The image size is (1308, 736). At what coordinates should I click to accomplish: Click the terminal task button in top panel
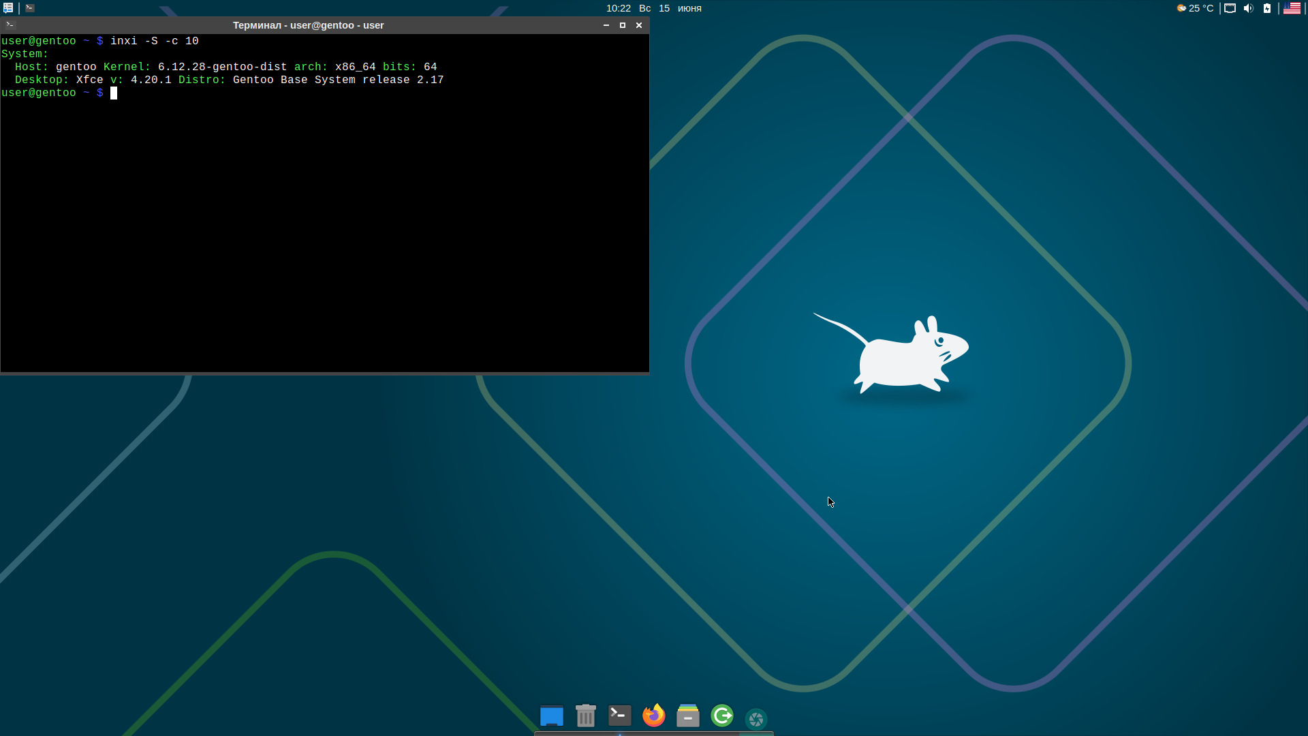(30, 8)
